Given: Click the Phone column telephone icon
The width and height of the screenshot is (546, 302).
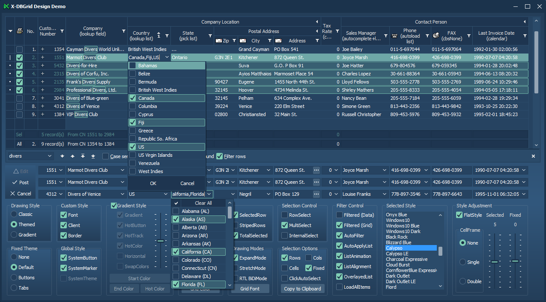Looking at the screenshot, I should click(394, 36).
